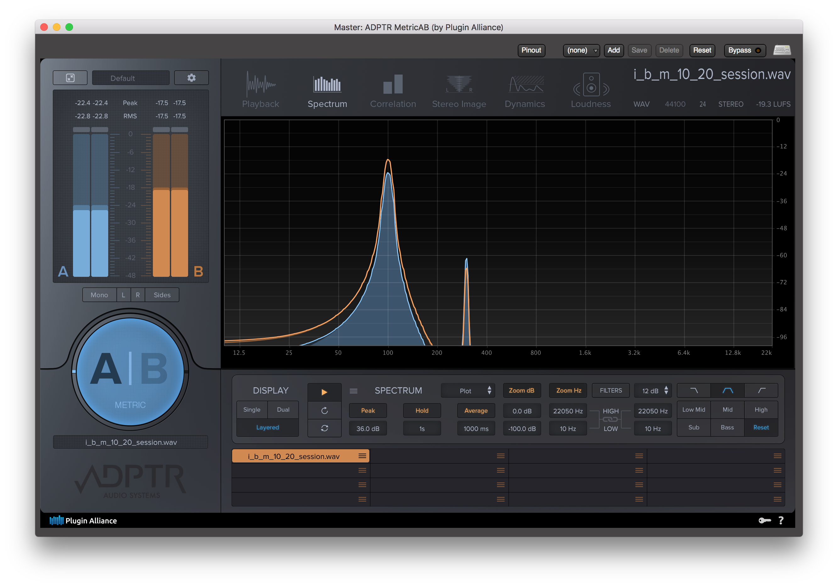Viewport: 838px width, 587px height.
Task: Open the help question mark
Action: point(781,521)
